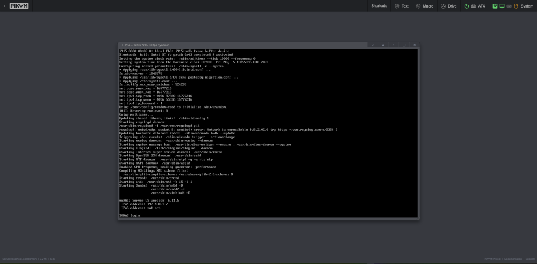Image resolution: width=537 pixels, height=264 pixels.
Task: Click the Starting crond line
Action: pyautogui.click(x=149, y=178)
